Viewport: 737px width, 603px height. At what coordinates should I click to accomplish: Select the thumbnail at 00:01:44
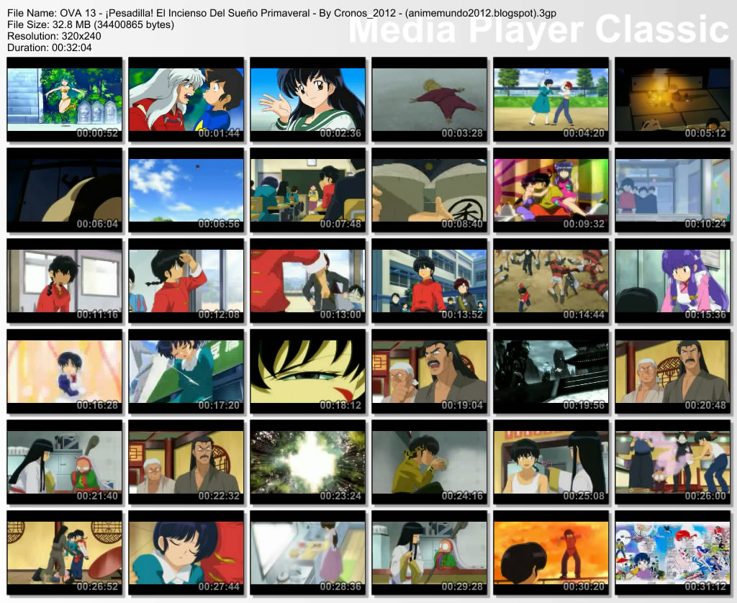tap(186, 99)
